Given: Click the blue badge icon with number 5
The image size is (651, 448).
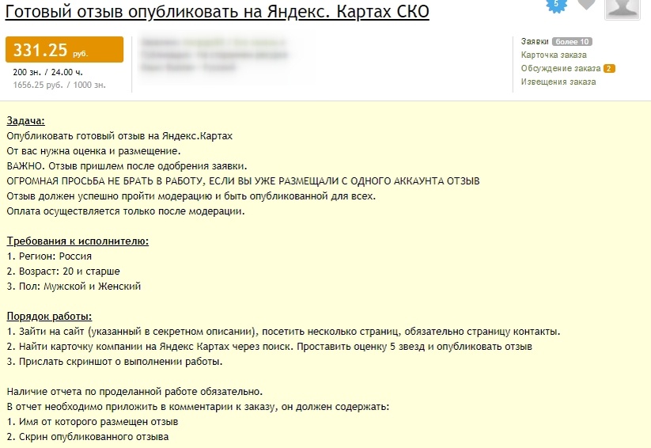Looking at the screenshot, I should pos(556,5).
